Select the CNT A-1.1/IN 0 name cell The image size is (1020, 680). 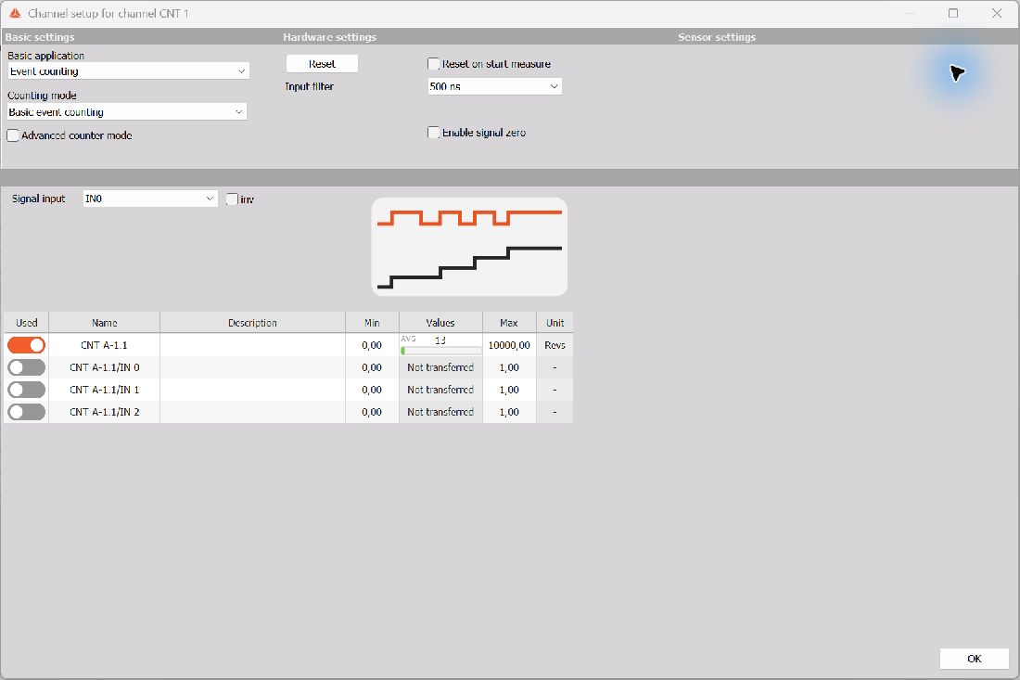click(104, 367)
